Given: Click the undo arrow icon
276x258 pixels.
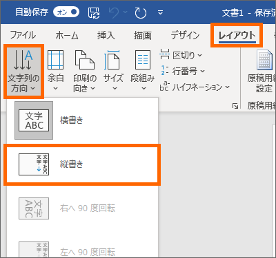Looking at the screenshot, I should pyautogui.click(x=115, y=12).
